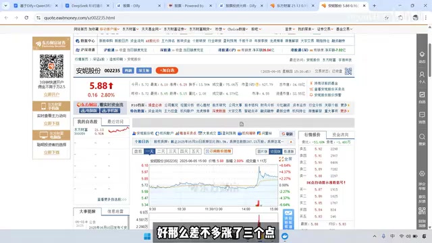Open tab search chevron at top left
Image resolution: width=432 pixels, height=243 pixels.
pos(5,5)
